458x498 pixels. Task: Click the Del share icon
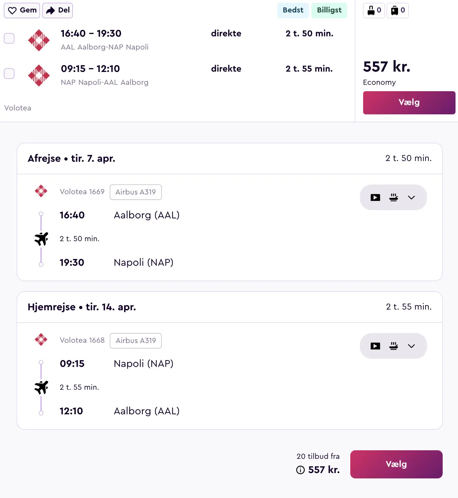coord(50,10)
